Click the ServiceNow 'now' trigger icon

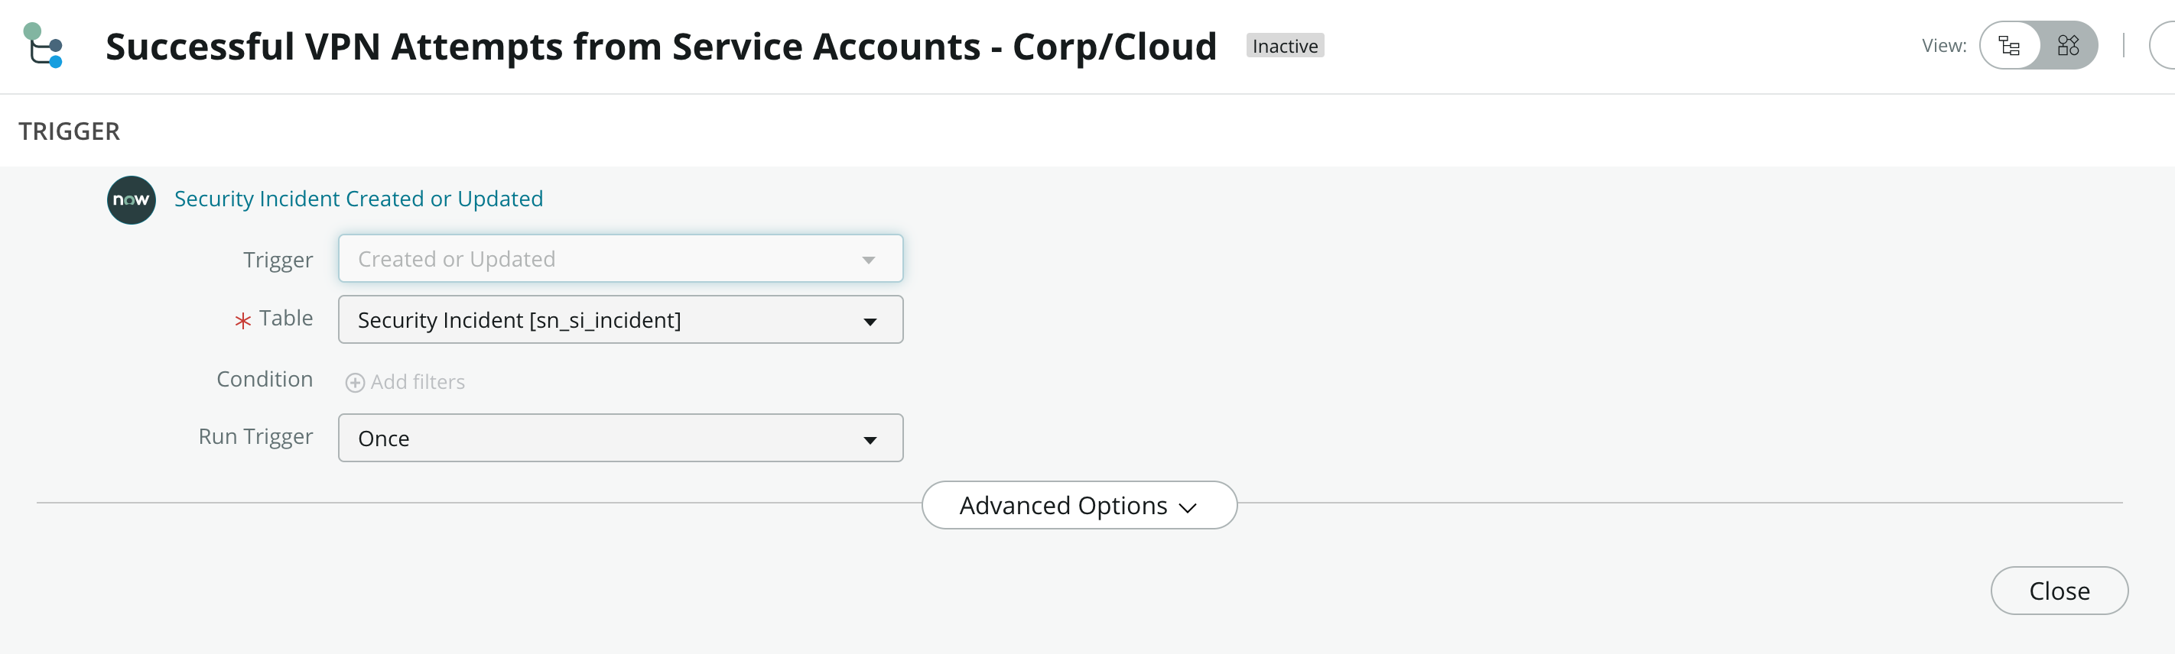coord(131,200)
